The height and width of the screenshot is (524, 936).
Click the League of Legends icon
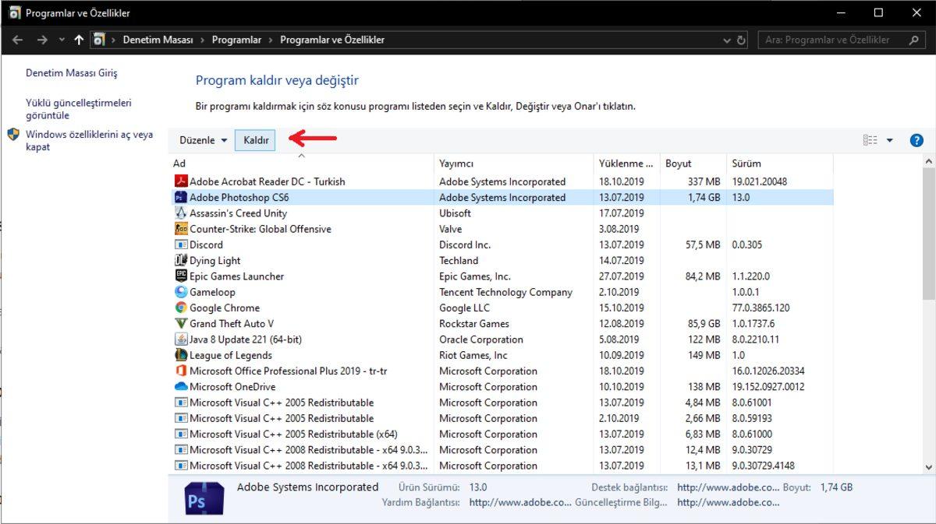180,355
